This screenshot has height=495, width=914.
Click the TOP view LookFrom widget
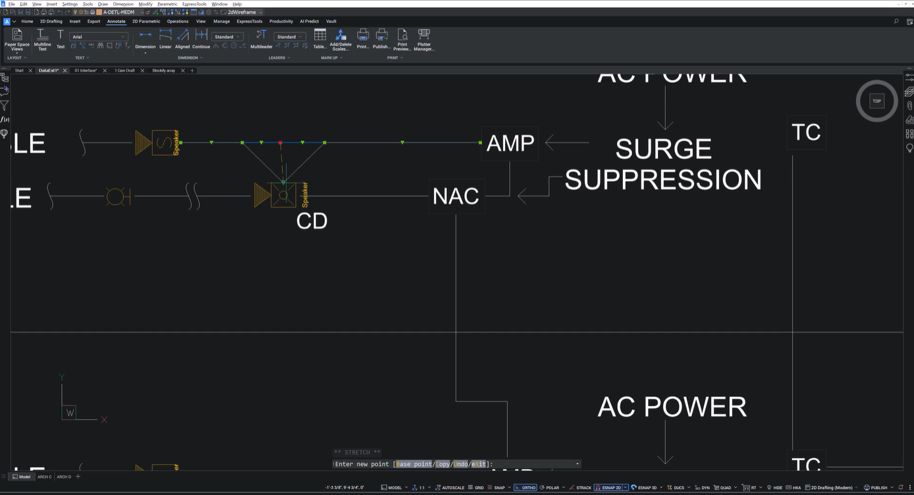click(x=876, y=101)
